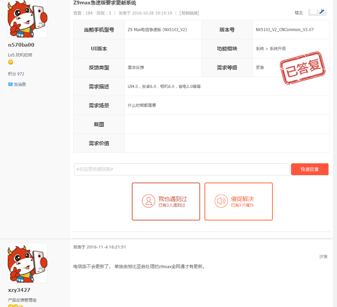Click the 查看：184 view count
Viewport: 337px width, 307px height.
tap(83, 13)
